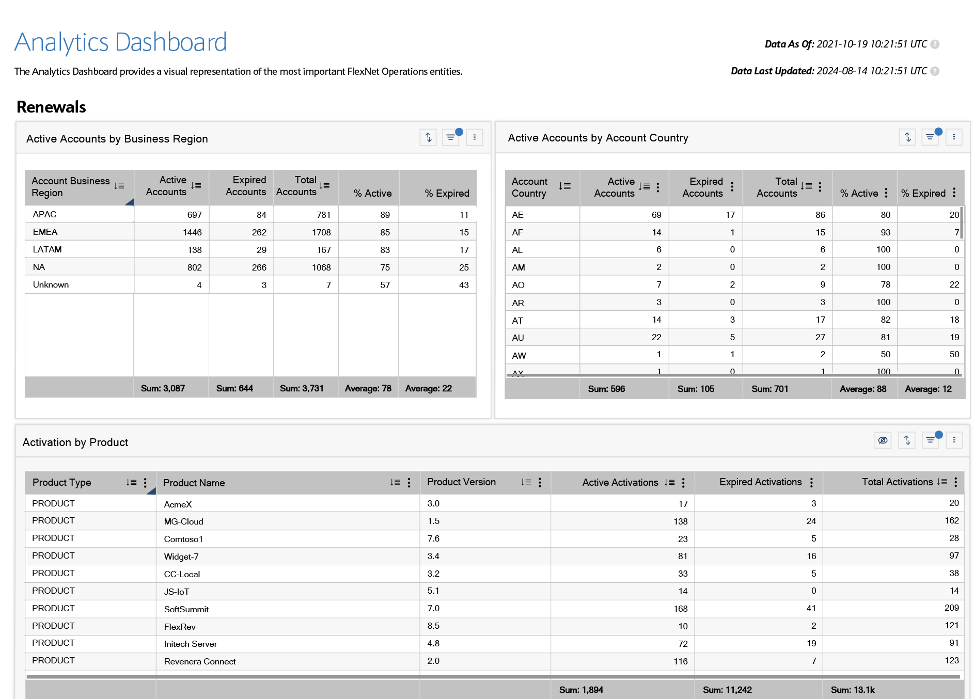Click sort icon in Business Region panel header
The width and height of the screenshot is (974, 699).
pos(428,137)
